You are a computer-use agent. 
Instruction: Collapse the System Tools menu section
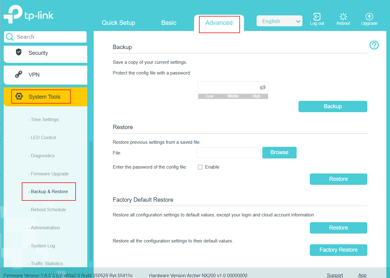coord(45,97)
